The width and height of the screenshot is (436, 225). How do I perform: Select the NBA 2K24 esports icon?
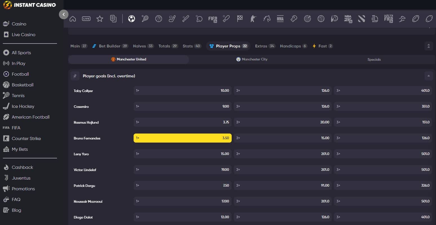(348, 19)
